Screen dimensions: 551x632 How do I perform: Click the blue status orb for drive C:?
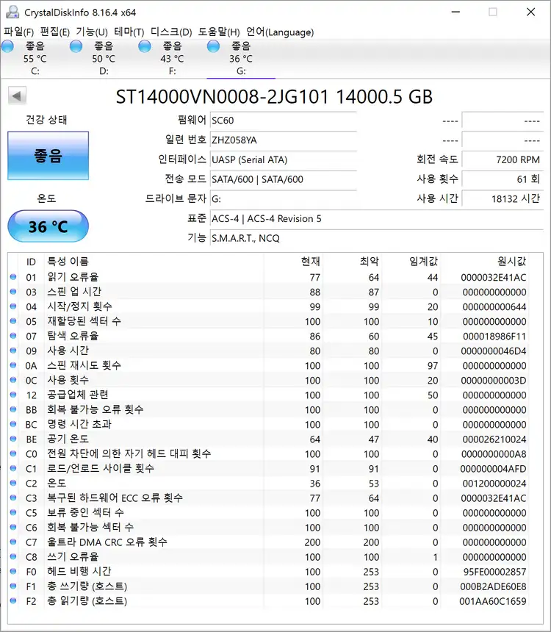click(x=7, y=46)
